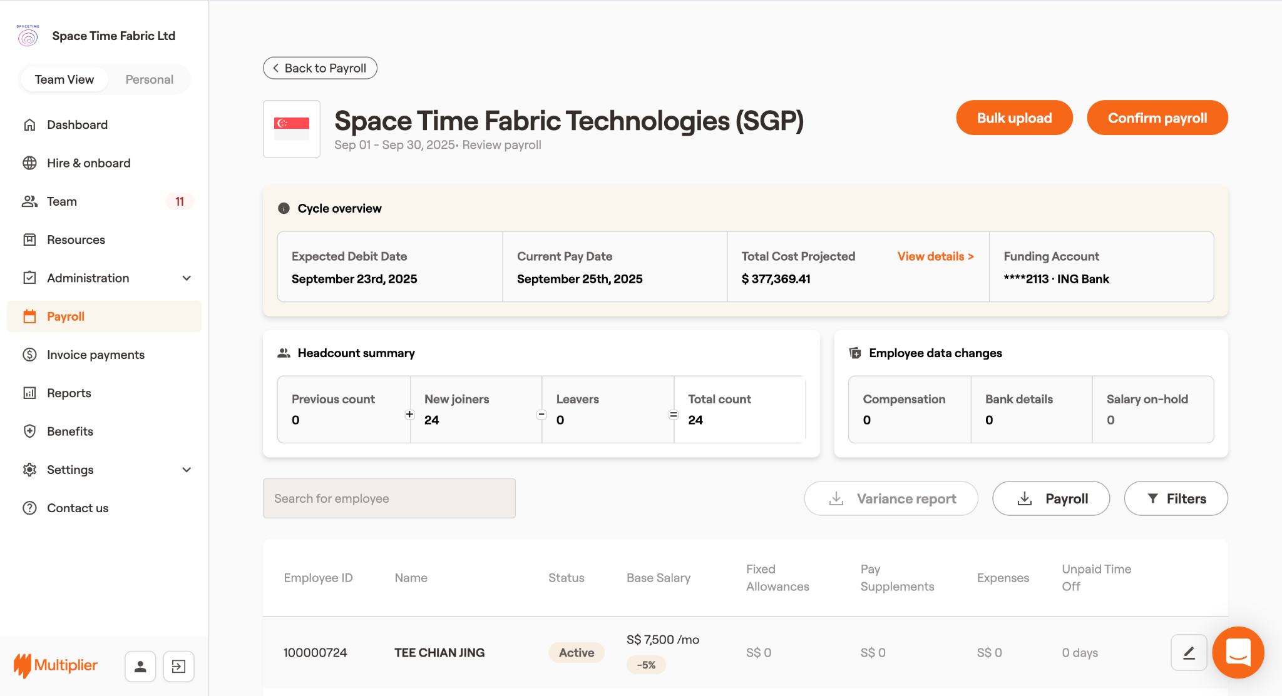Screen dimensions: 1282x696
Task: Select the Team View toggle option
Action: pyautogui.click(x=64, y=79)
